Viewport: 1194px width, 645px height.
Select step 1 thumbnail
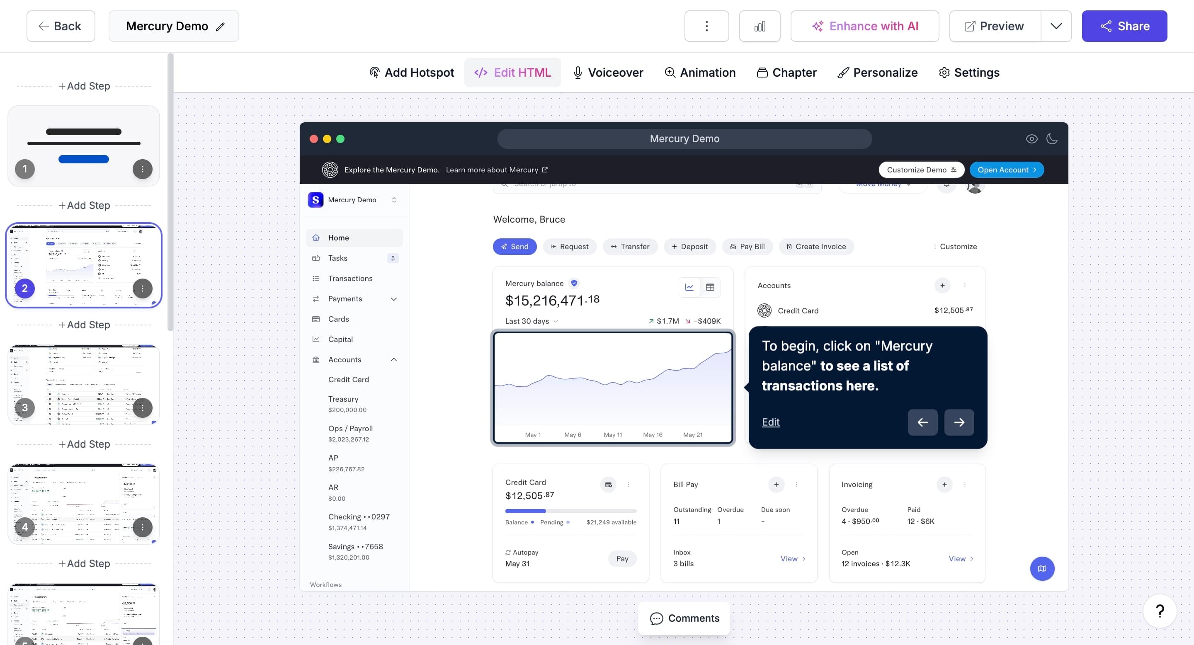[x=83, y=145]
